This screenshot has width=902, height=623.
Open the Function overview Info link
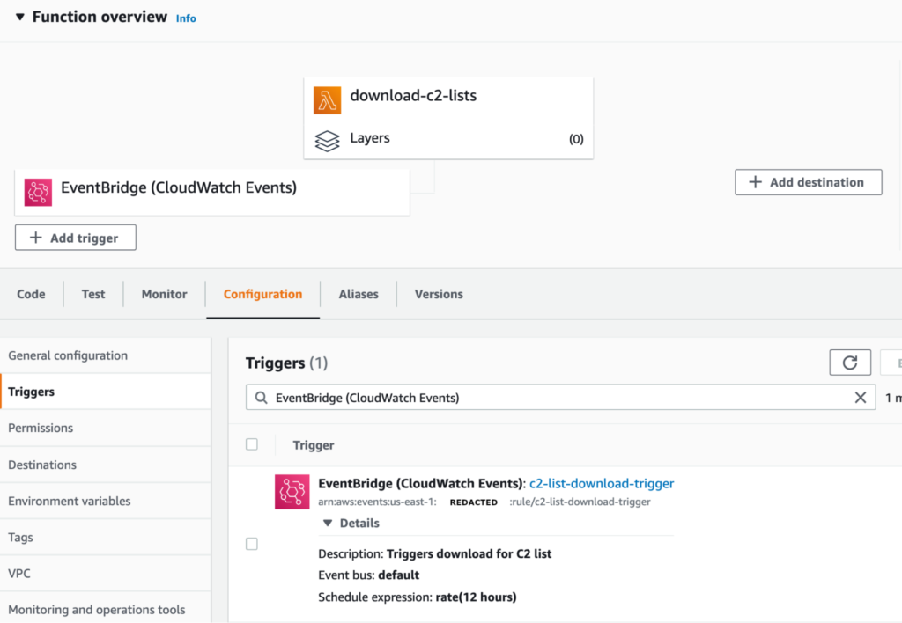coord(186,18)
